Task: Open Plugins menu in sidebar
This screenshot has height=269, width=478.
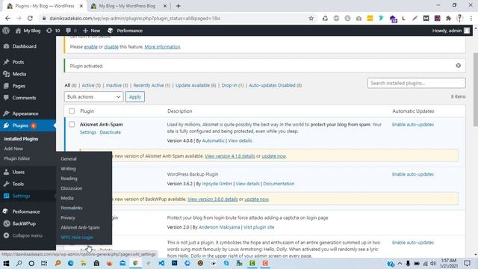Action: tap(20, 126)
